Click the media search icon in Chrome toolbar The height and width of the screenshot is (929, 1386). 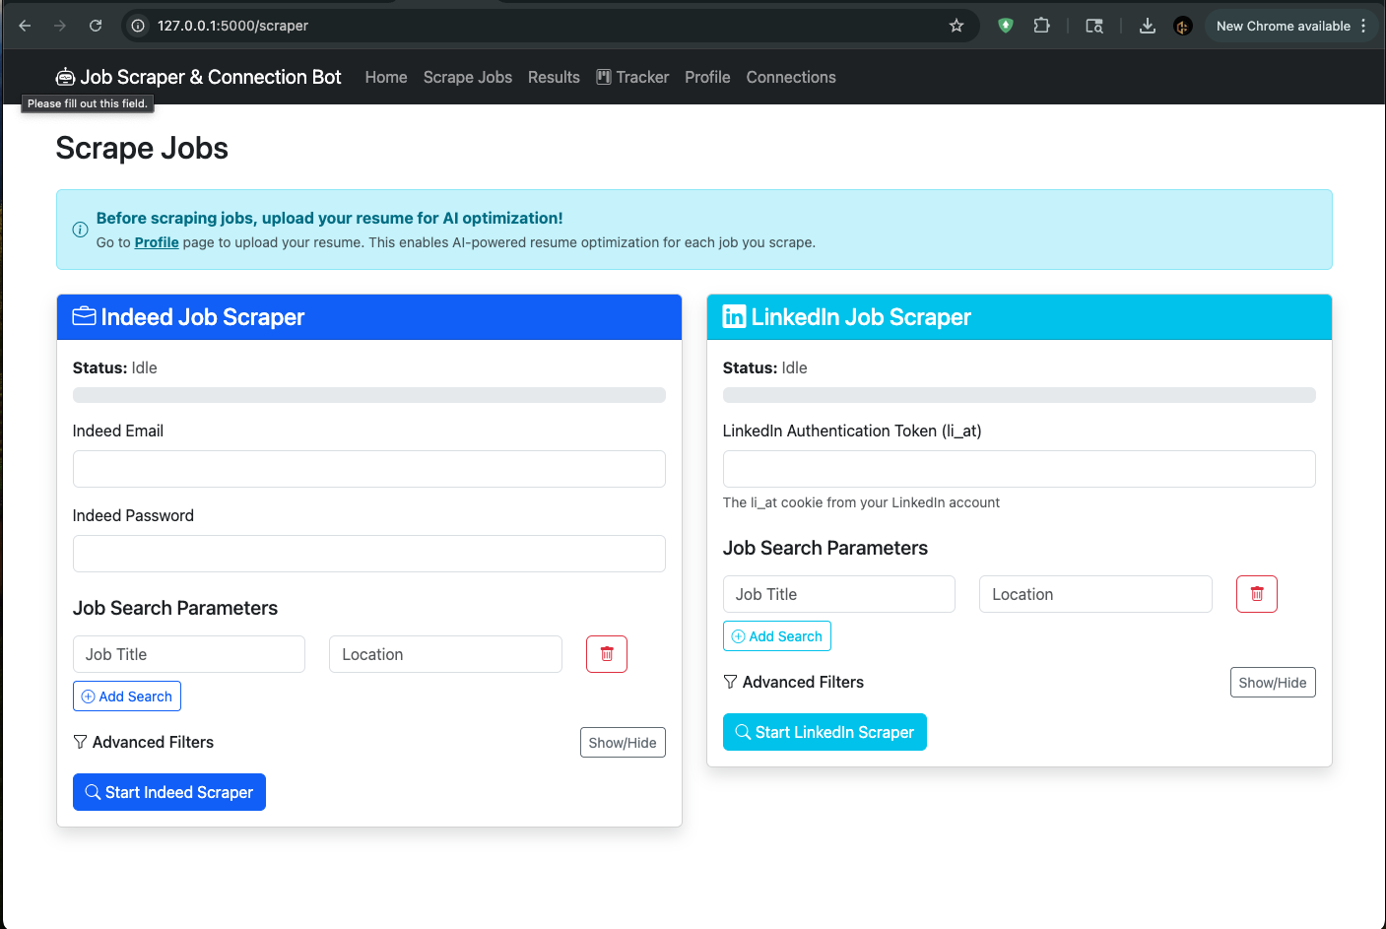(1094, 26)
